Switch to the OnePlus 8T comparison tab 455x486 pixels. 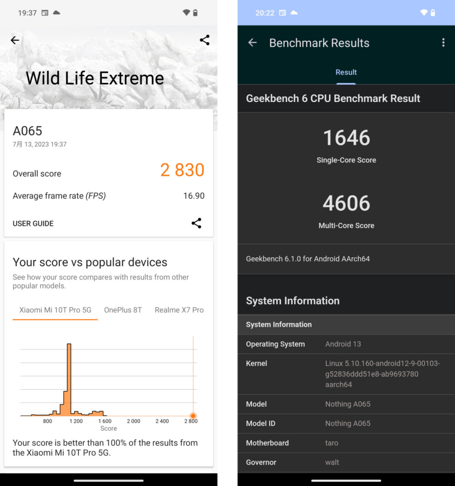(123, 310)
